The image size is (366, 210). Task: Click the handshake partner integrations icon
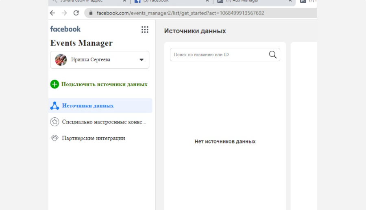point(54,138)
